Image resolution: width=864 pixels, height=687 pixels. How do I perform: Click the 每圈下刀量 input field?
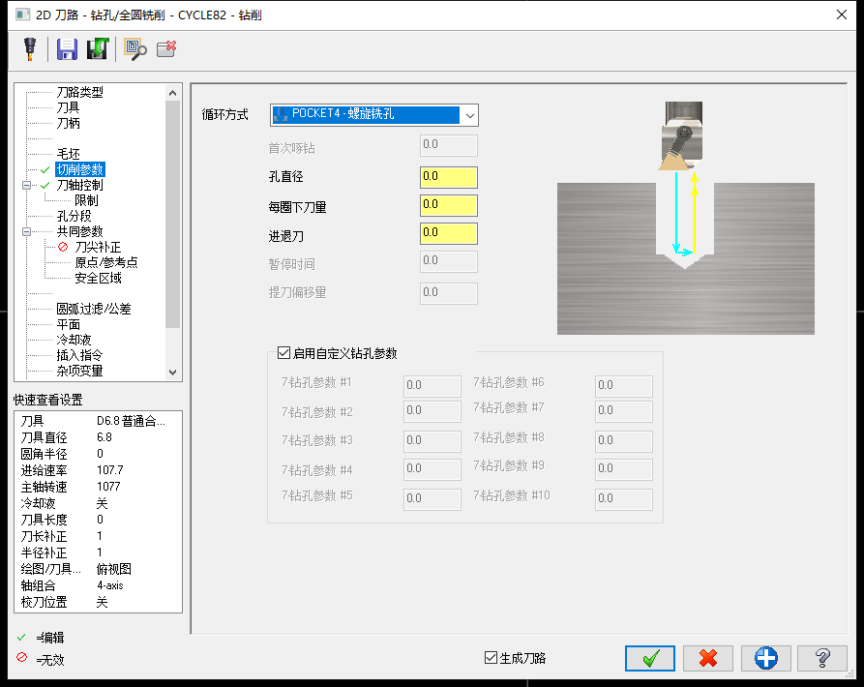pyautogui.click(x=448, y=205)
